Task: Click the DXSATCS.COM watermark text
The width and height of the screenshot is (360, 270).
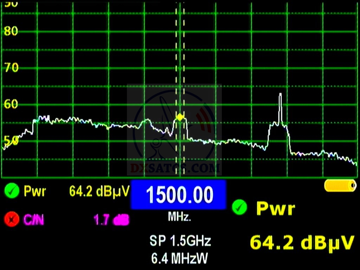Action: (175, 168)
